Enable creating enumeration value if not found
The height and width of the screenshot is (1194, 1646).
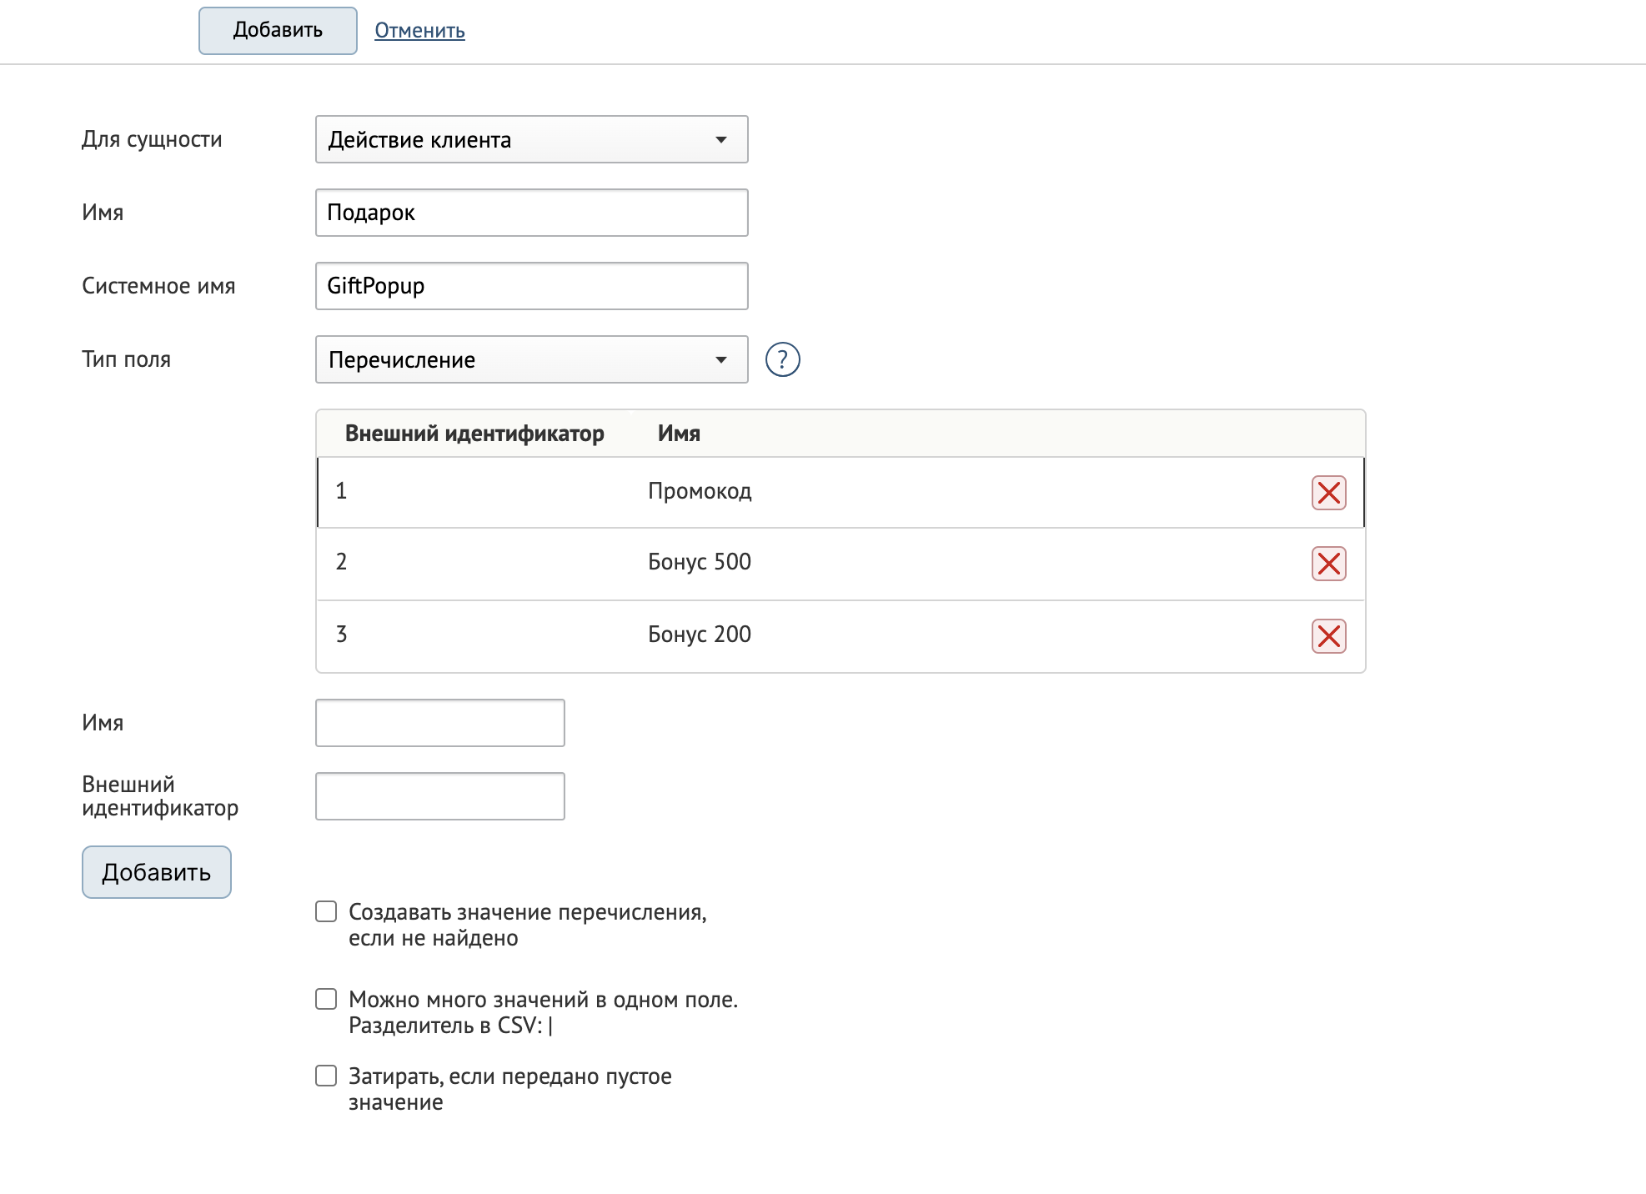coord(326,911)
